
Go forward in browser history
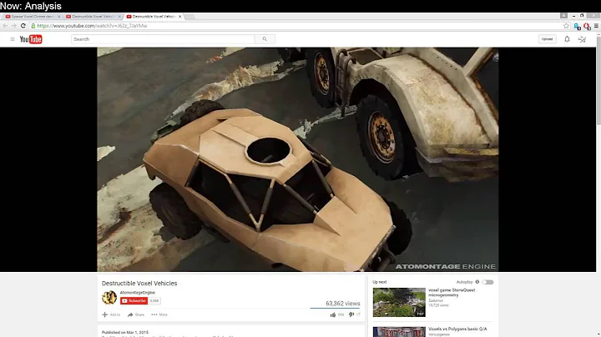point(14,26)
